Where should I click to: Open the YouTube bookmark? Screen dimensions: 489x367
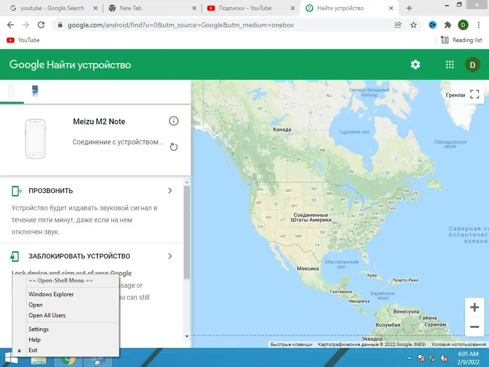pos(23,40)
